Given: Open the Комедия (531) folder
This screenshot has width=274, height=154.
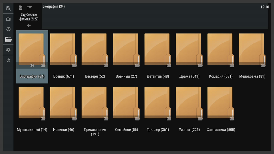Looking at the screenshot, I should pos(221,51).
